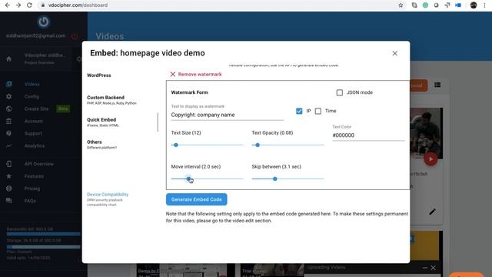
Task: Click the Move interval slider handle
Action: [x=188, y=179]
